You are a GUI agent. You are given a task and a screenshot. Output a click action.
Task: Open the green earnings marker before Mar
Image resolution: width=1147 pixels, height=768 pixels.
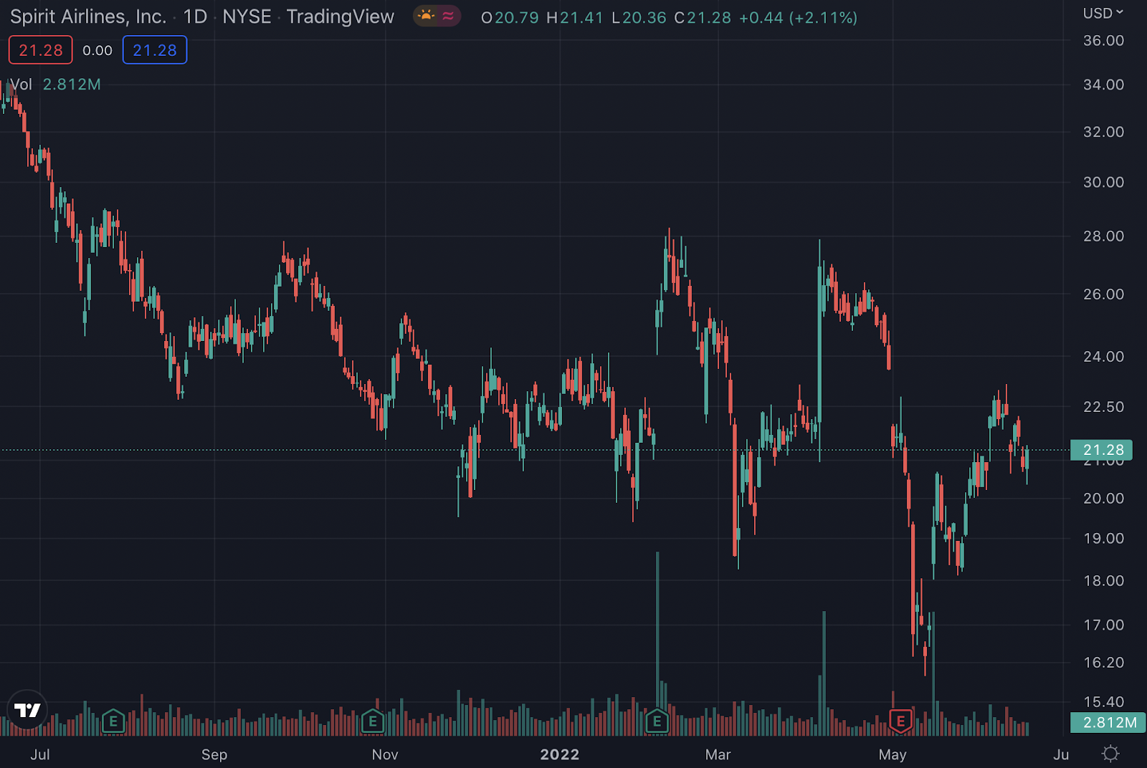tap(657, 721)
